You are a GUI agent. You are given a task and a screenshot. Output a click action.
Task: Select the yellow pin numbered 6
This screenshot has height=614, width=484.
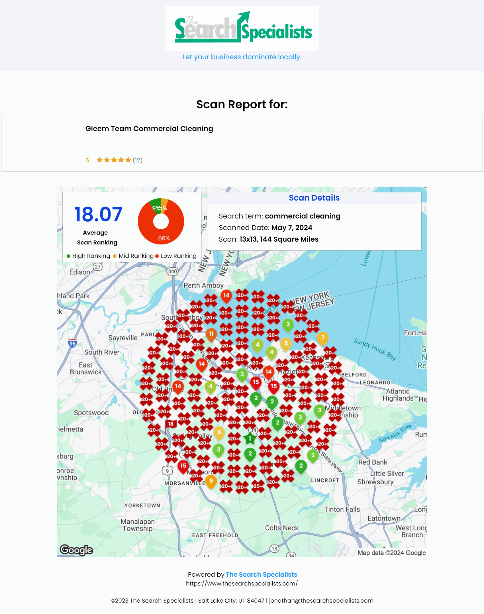click(x=219, y=433)
